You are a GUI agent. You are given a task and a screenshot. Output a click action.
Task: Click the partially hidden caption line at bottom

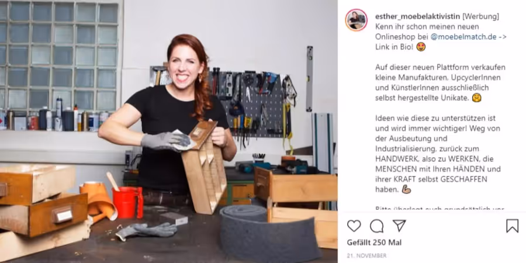[x=440, y=209]
